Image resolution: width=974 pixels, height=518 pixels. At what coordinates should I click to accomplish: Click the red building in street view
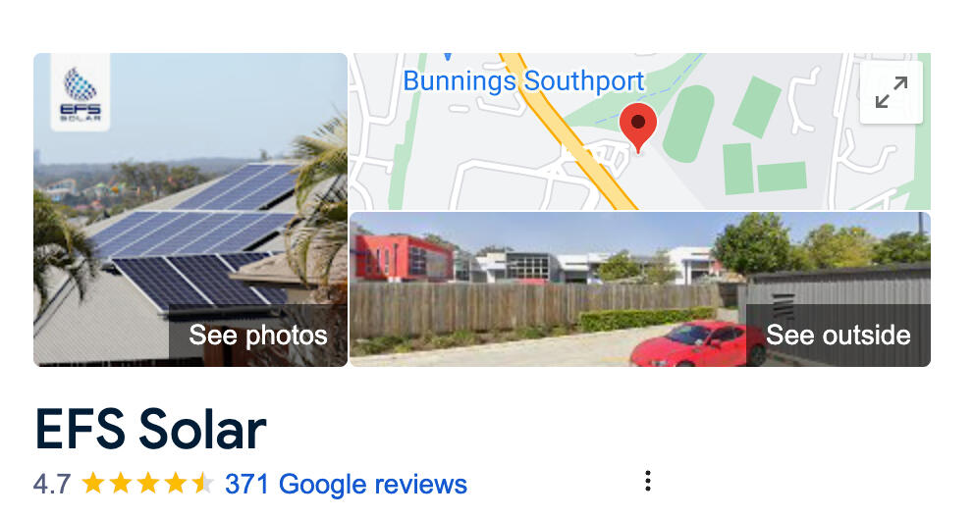tap(402, 258)
